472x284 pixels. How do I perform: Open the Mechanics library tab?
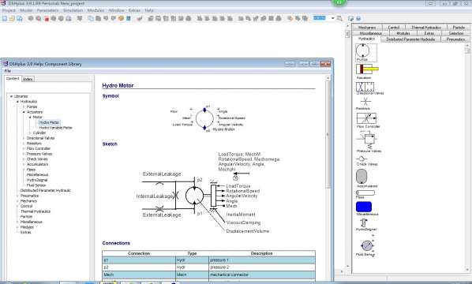[367, 28]
